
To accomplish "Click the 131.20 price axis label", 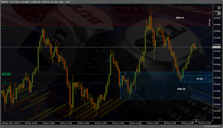I will [217, 118].
